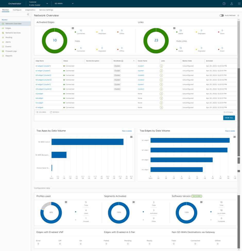Open the Diagnostics tab
This screenshot has width=242, height=251.
(x=30, y=10)
